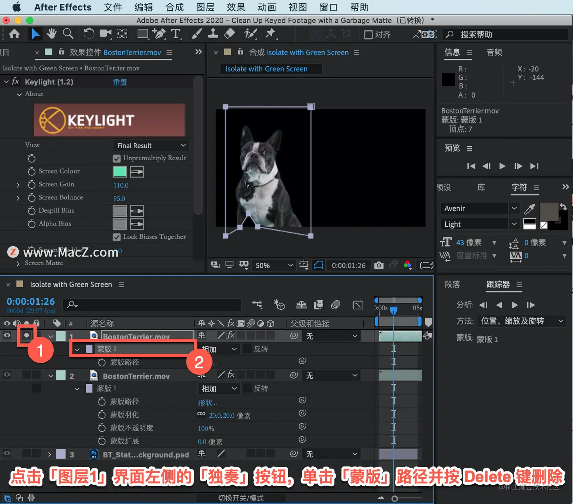Choose the Zoom magnifier tool
The height and width of the screenshot is (504, 573).
pos(68,34)
